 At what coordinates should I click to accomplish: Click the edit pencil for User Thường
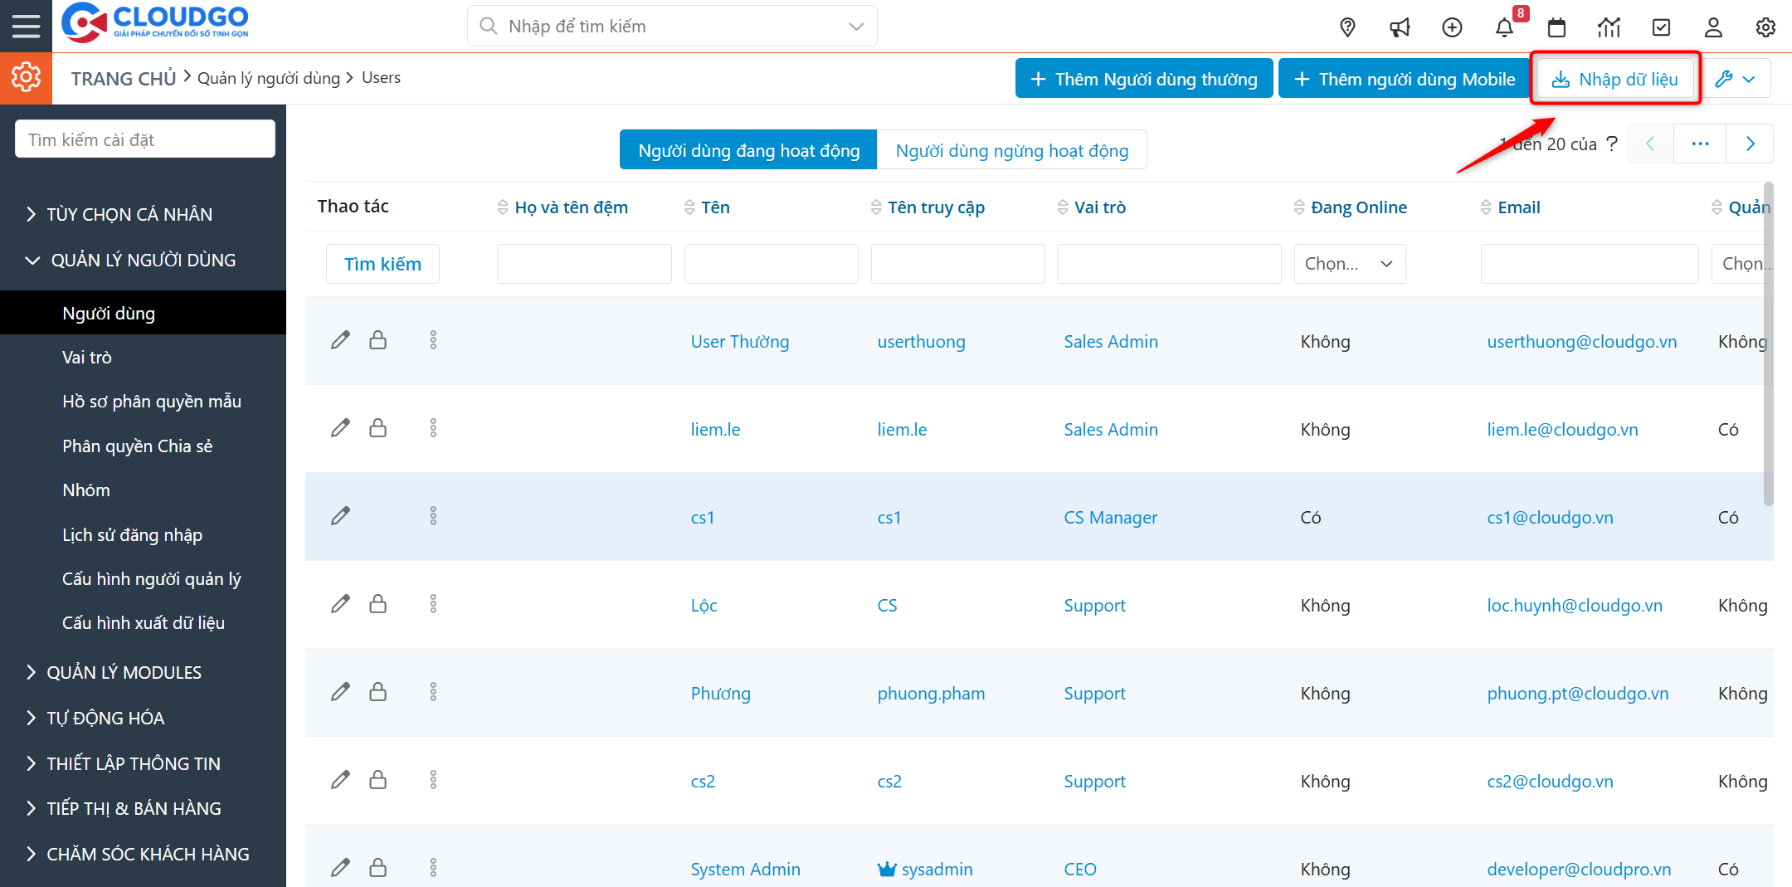(x=340, y=340)
